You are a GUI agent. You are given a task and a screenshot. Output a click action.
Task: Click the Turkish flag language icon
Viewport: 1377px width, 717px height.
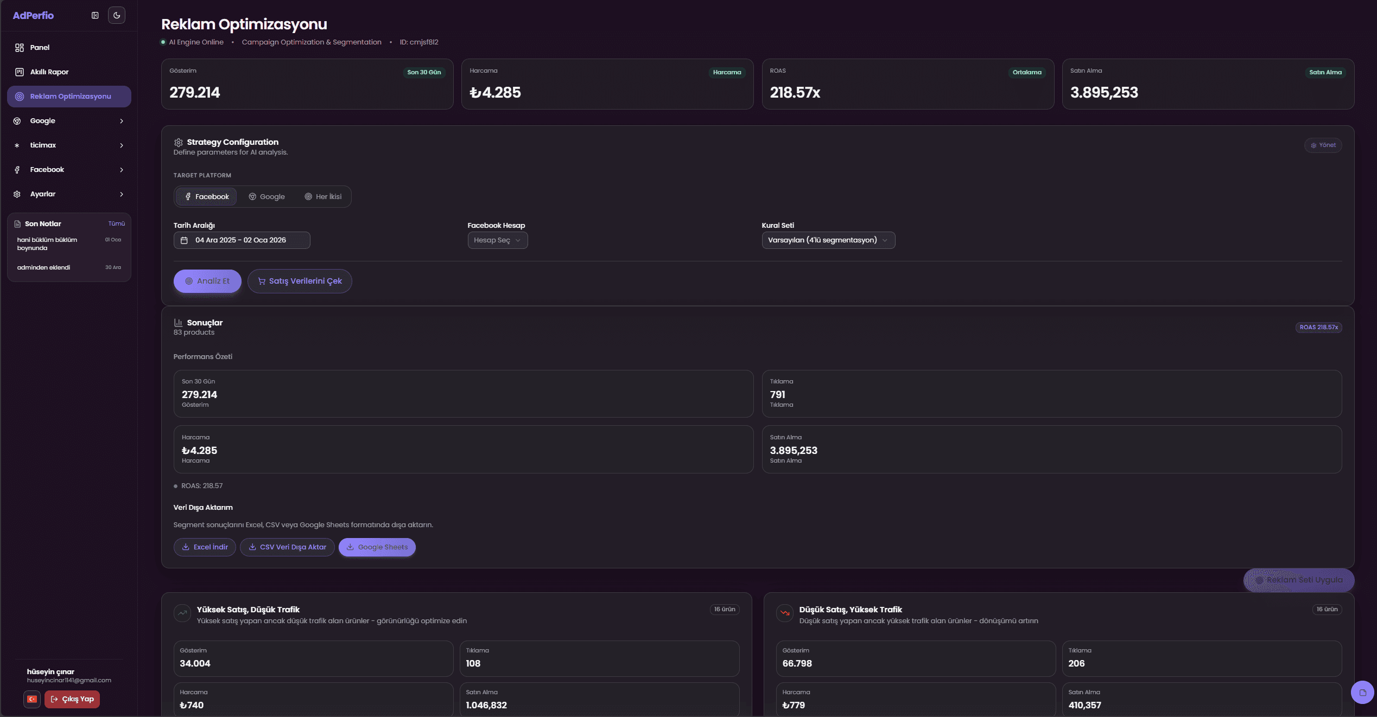(32, 699)
